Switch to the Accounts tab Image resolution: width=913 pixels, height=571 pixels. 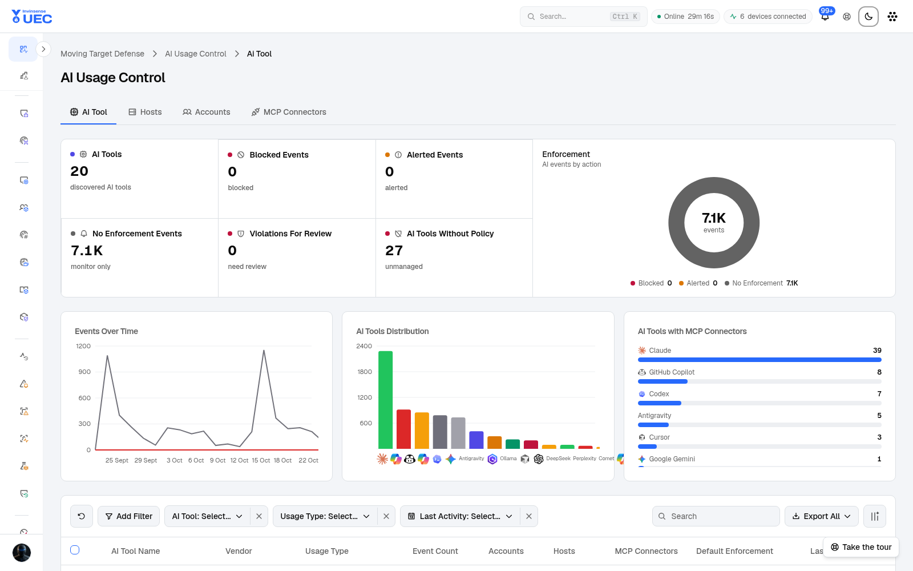tap(207, 112)
